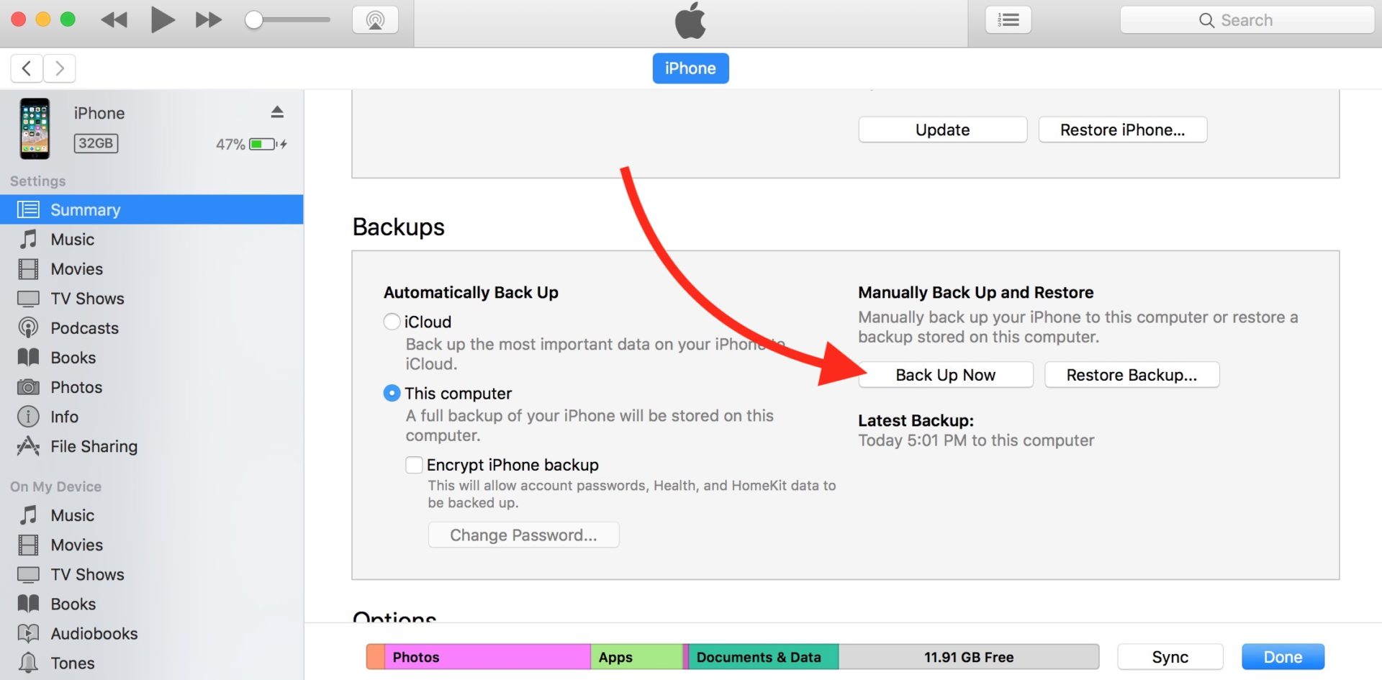Click the iPhone device thumbnail

[35, 129]
